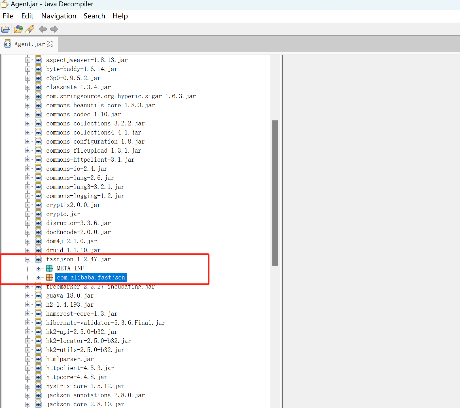460x408 pixels.
Task: Click the com.alibaba.fastjson package icon
Action: click(49, 277)
